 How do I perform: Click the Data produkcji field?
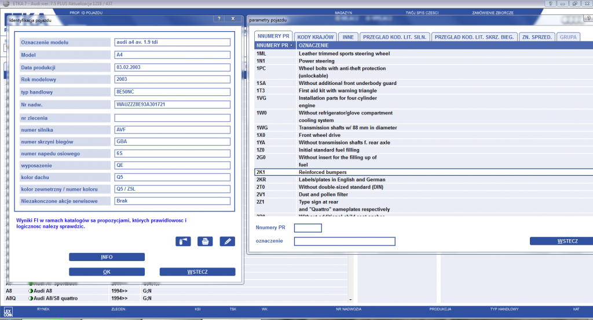(172, 68)
